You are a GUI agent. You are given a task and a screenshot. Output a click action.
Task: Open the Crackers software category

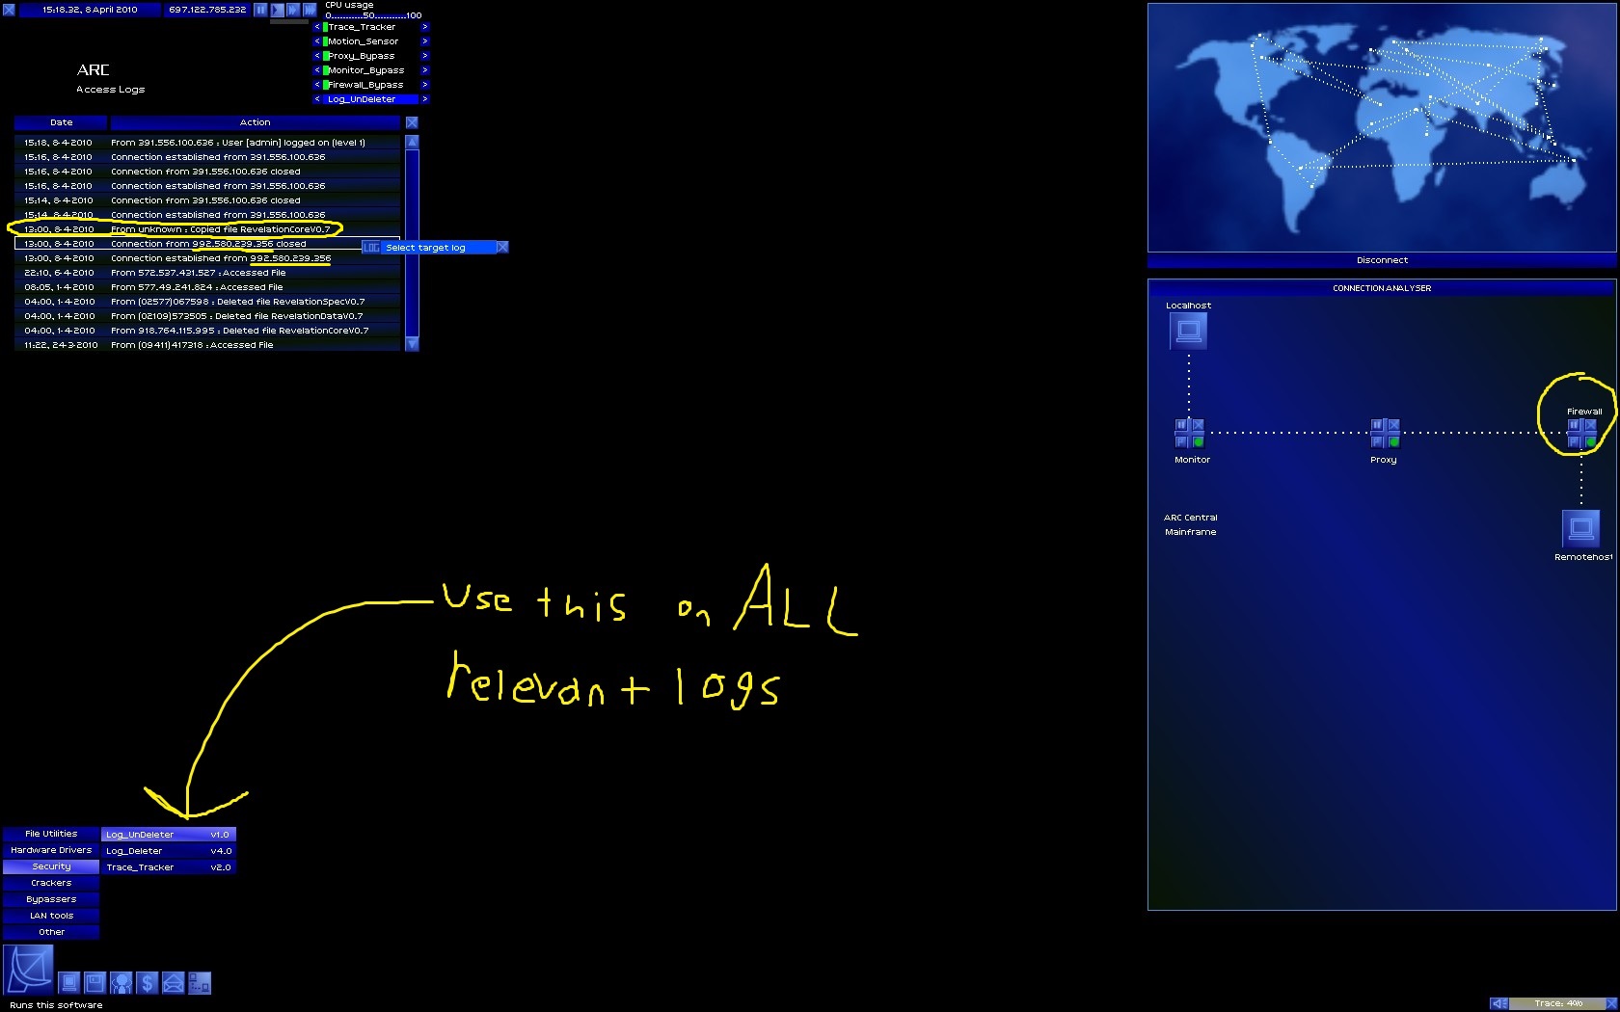(51, 883)
